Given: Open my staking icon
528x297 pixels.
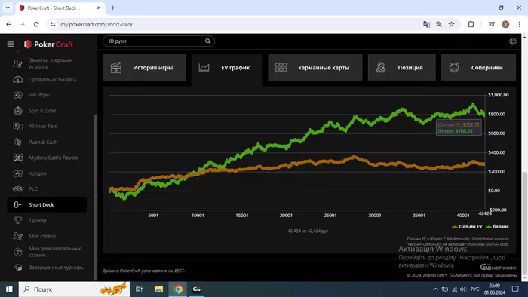Looking at the screenshot, I should click(18, 236).
